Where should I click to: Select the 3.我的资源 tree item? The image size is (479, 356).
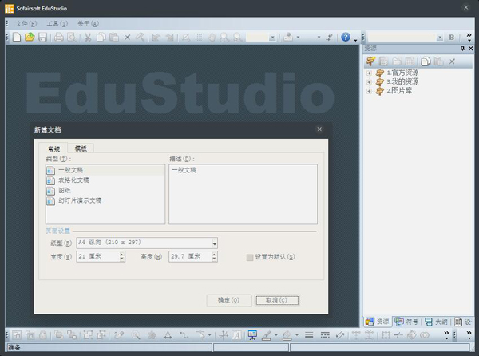coord(402,82)
